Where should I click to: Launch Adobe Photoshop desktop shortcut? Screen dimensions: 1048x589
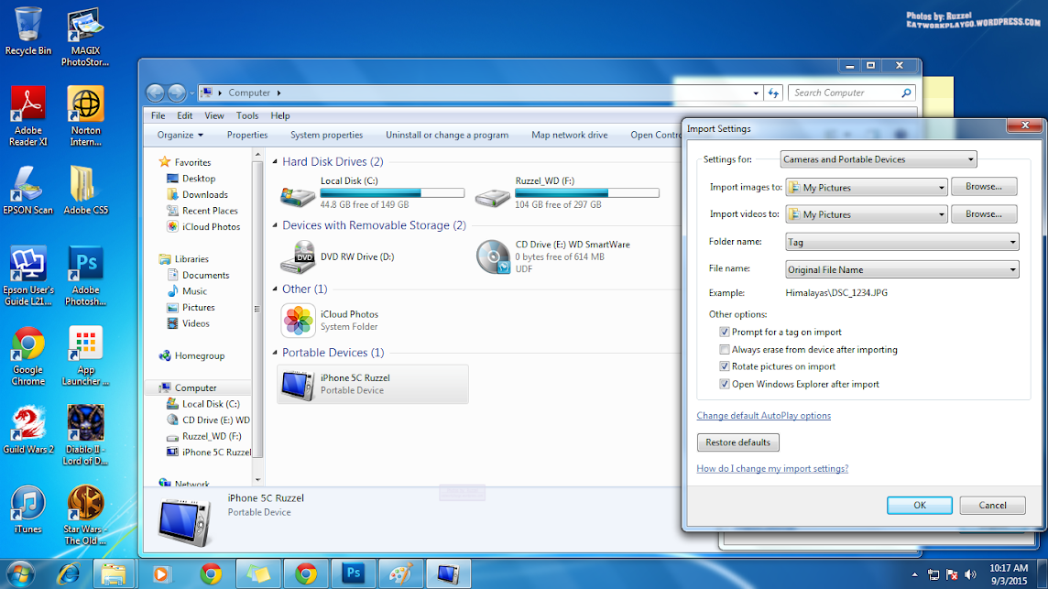(x=85, y=276)
